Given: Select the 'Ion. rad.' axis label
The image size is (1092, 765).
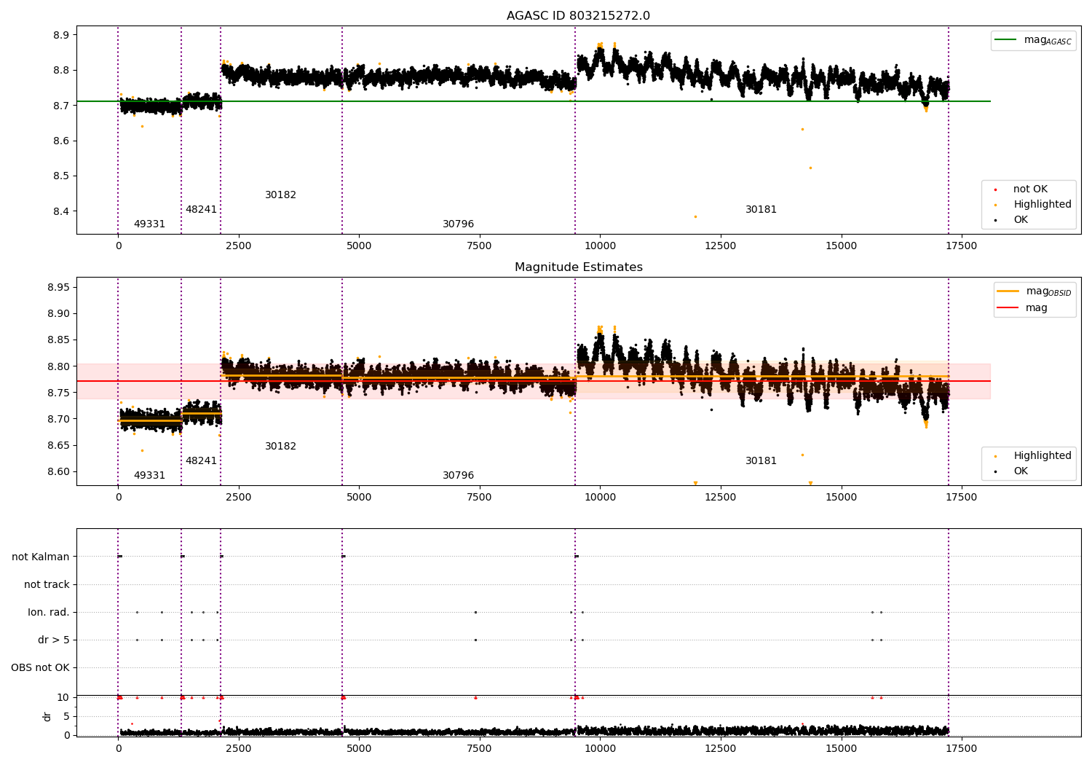Looking at the screenshot, I should tap(49, 613).
